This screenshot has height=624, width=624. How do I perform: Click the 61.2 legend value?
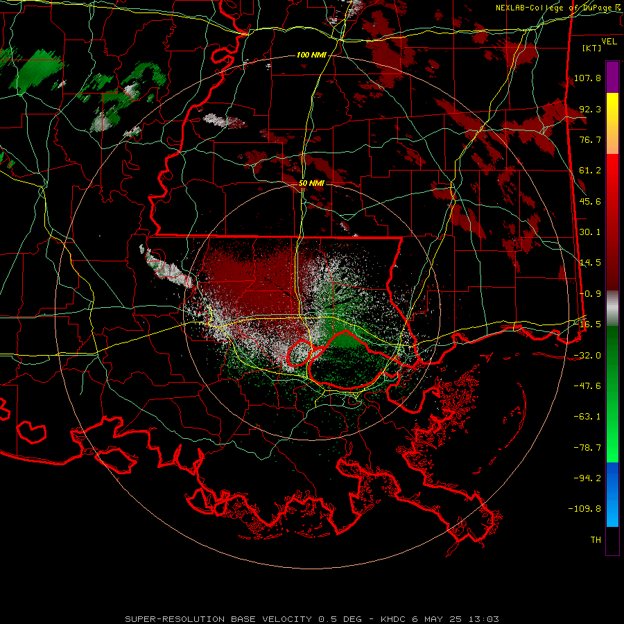click(590, 171)
